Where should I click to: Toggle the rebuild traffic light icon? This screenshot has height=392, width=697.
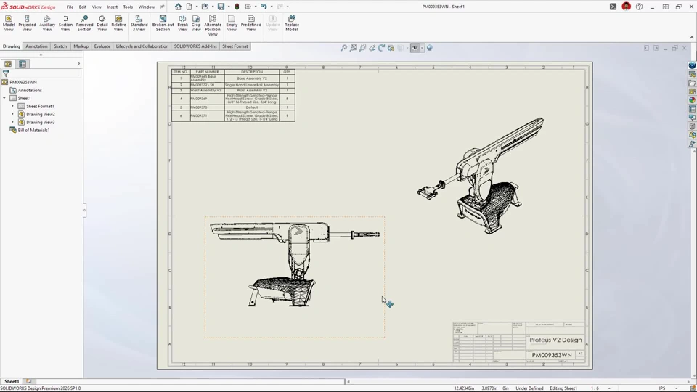pyautogui.click(x=237, y=7)
